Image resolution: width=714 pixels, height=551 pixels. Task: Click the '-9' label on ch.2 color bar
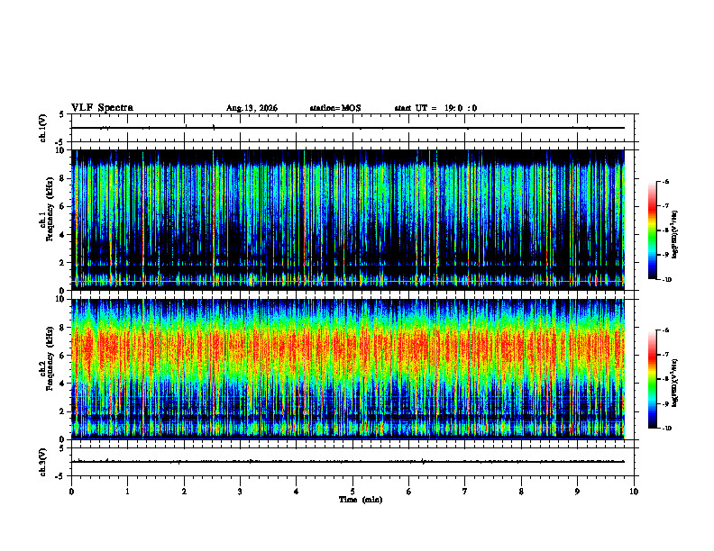pyautogui.click(x=665, y=403)
